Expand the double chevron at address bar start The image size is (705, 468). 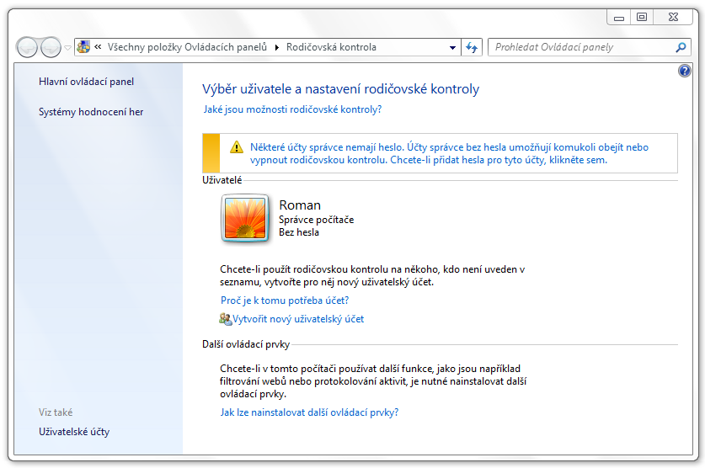click(x=98, y=46)
